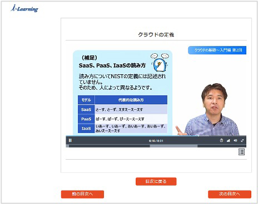Seek within the video progress bar
Viewport: 258px width, 204px height.
[x=156, y=146]
